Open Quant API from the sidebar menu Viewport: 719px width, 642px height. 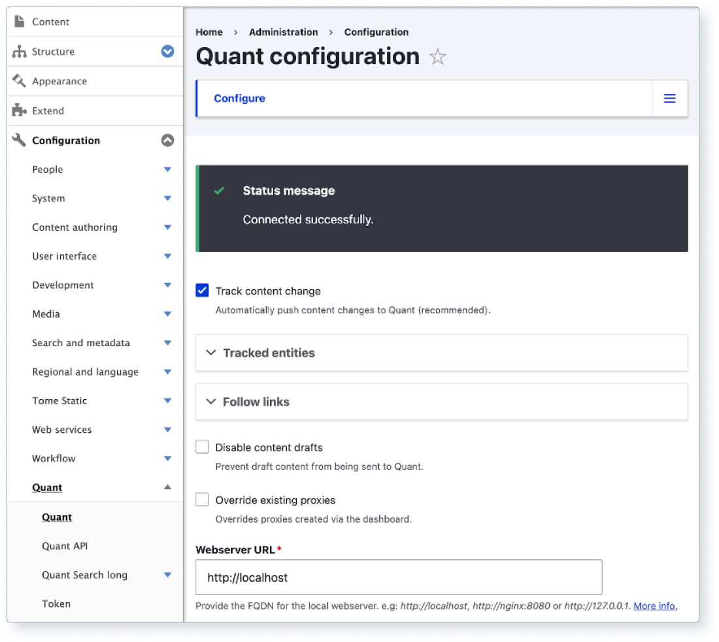[x=64, y=546]
